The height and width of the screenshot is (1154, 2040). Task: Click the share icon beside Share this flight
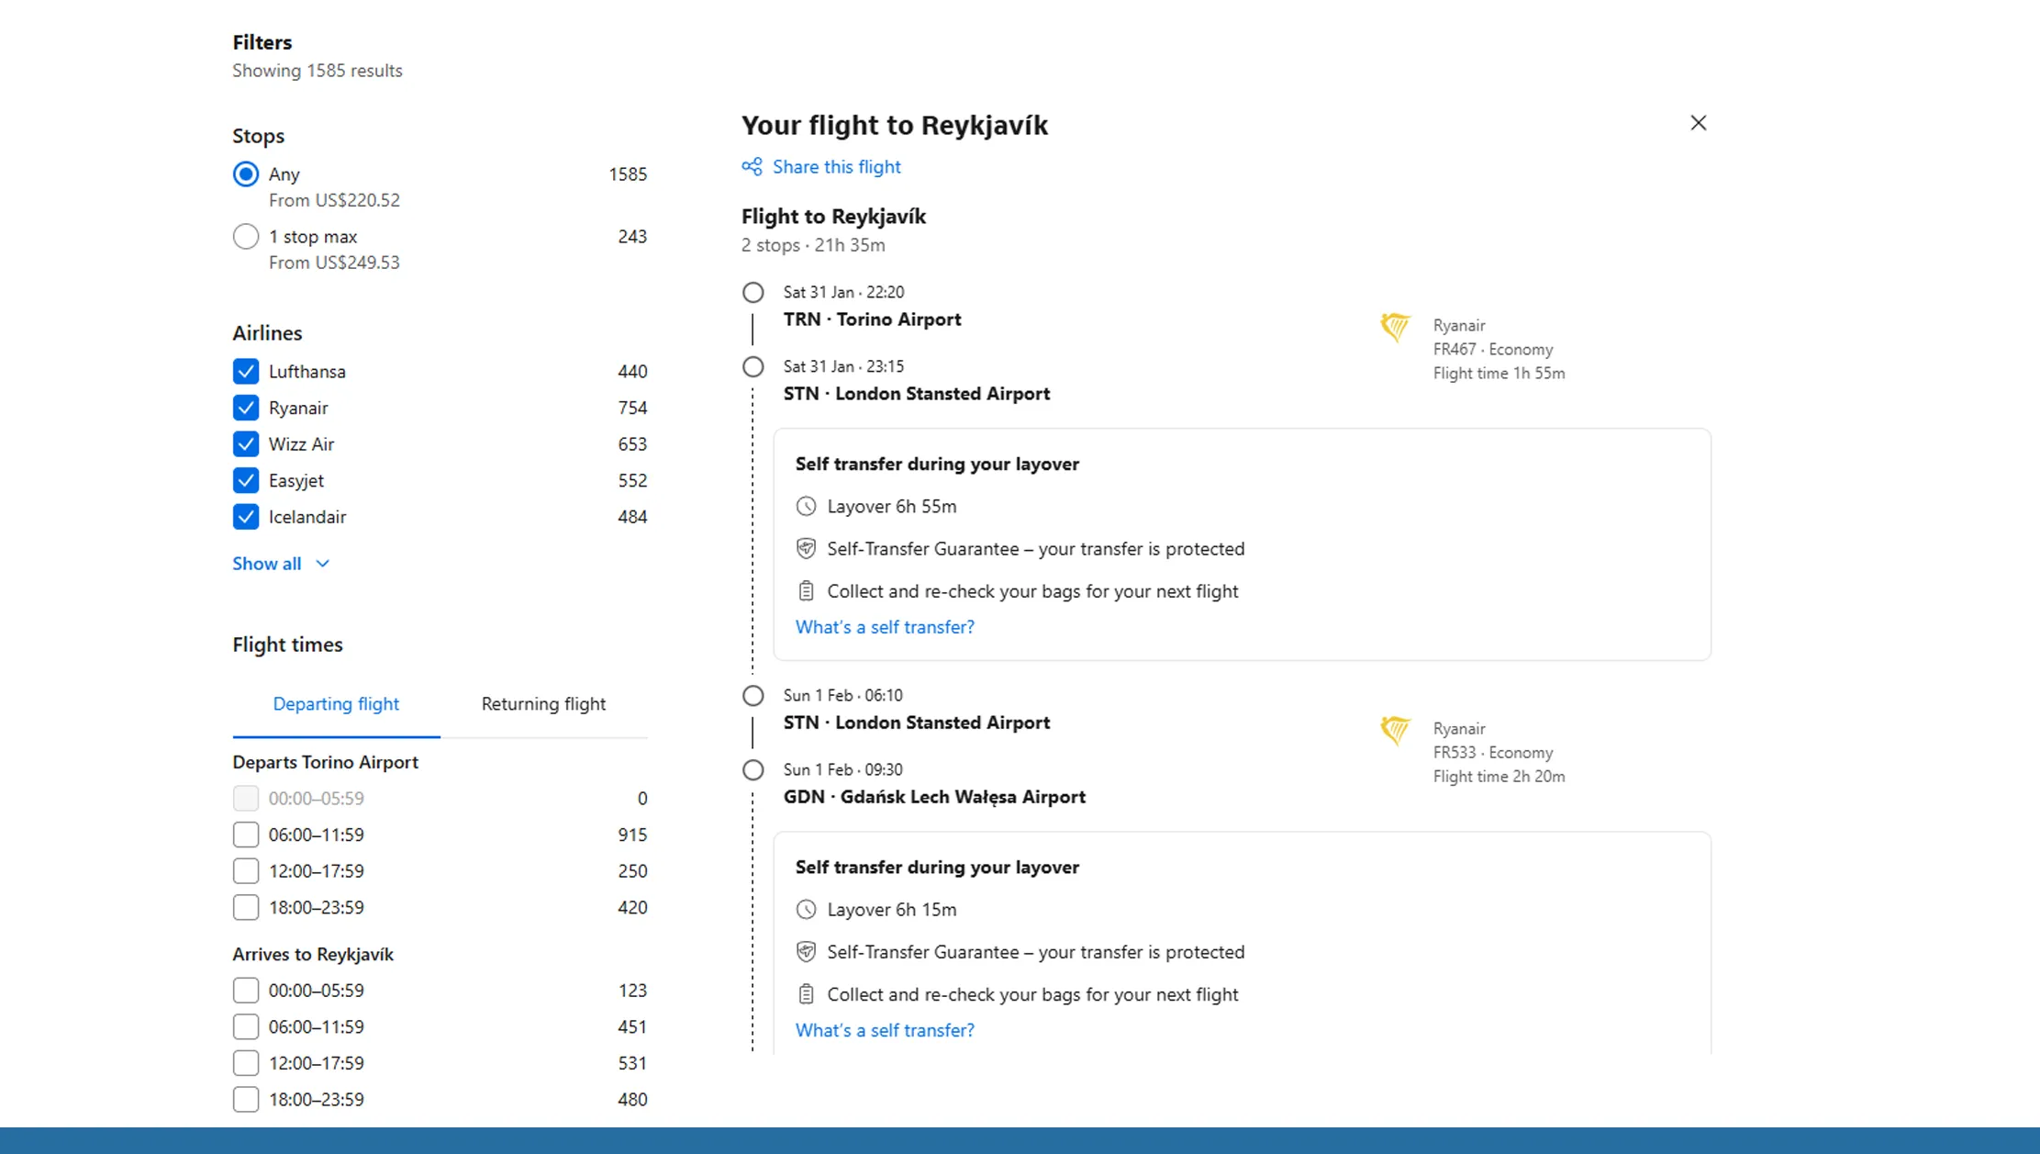(x=752, y=166)
